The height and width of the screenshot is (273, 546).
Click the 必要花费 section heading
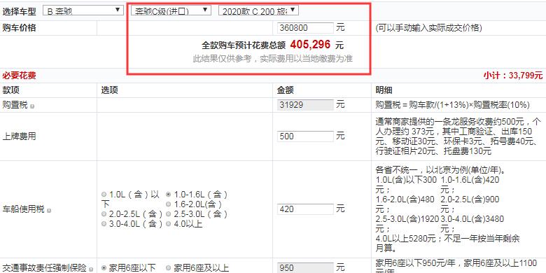(x=19, y=75)
